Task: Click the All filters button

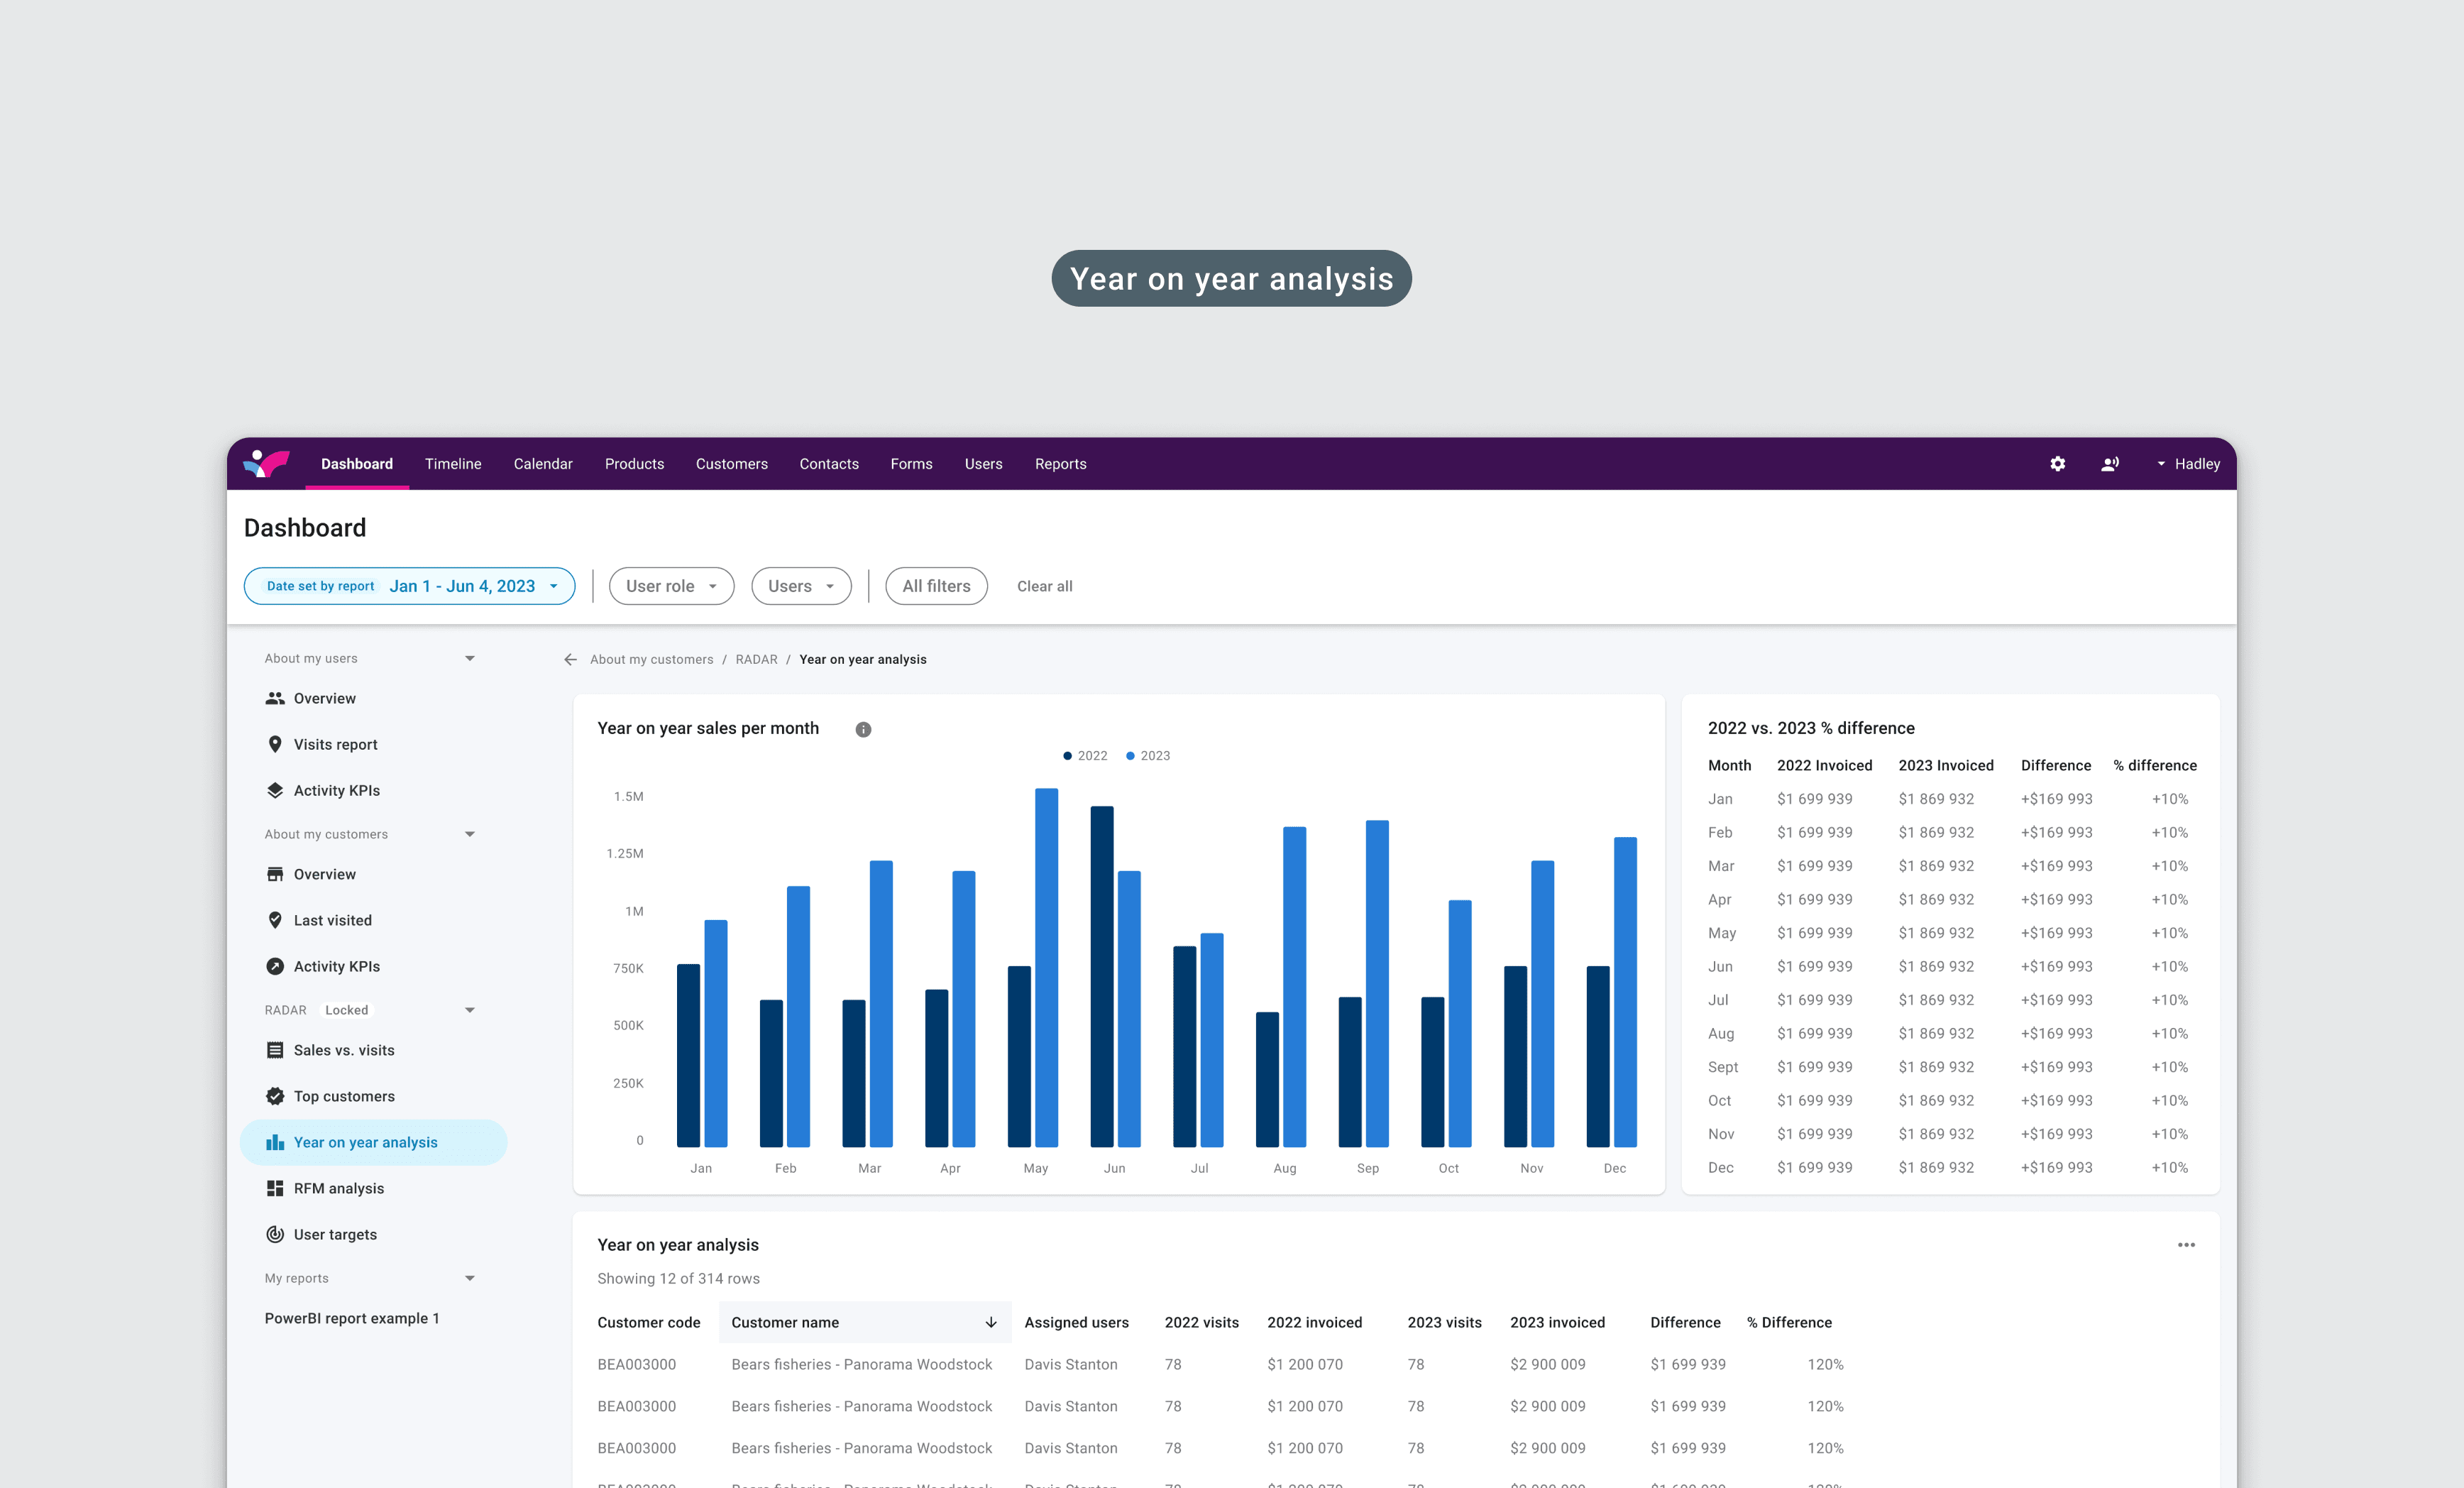Action: coord(936,586)
